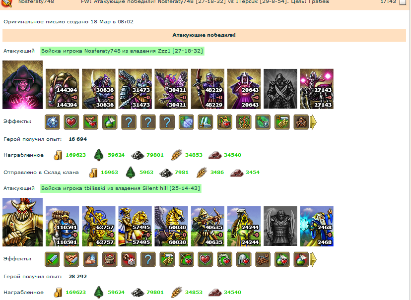Click the dark hooded hero portrait
Image resolution: width=411 pixels, height=300 pixels.
(22, 85)
